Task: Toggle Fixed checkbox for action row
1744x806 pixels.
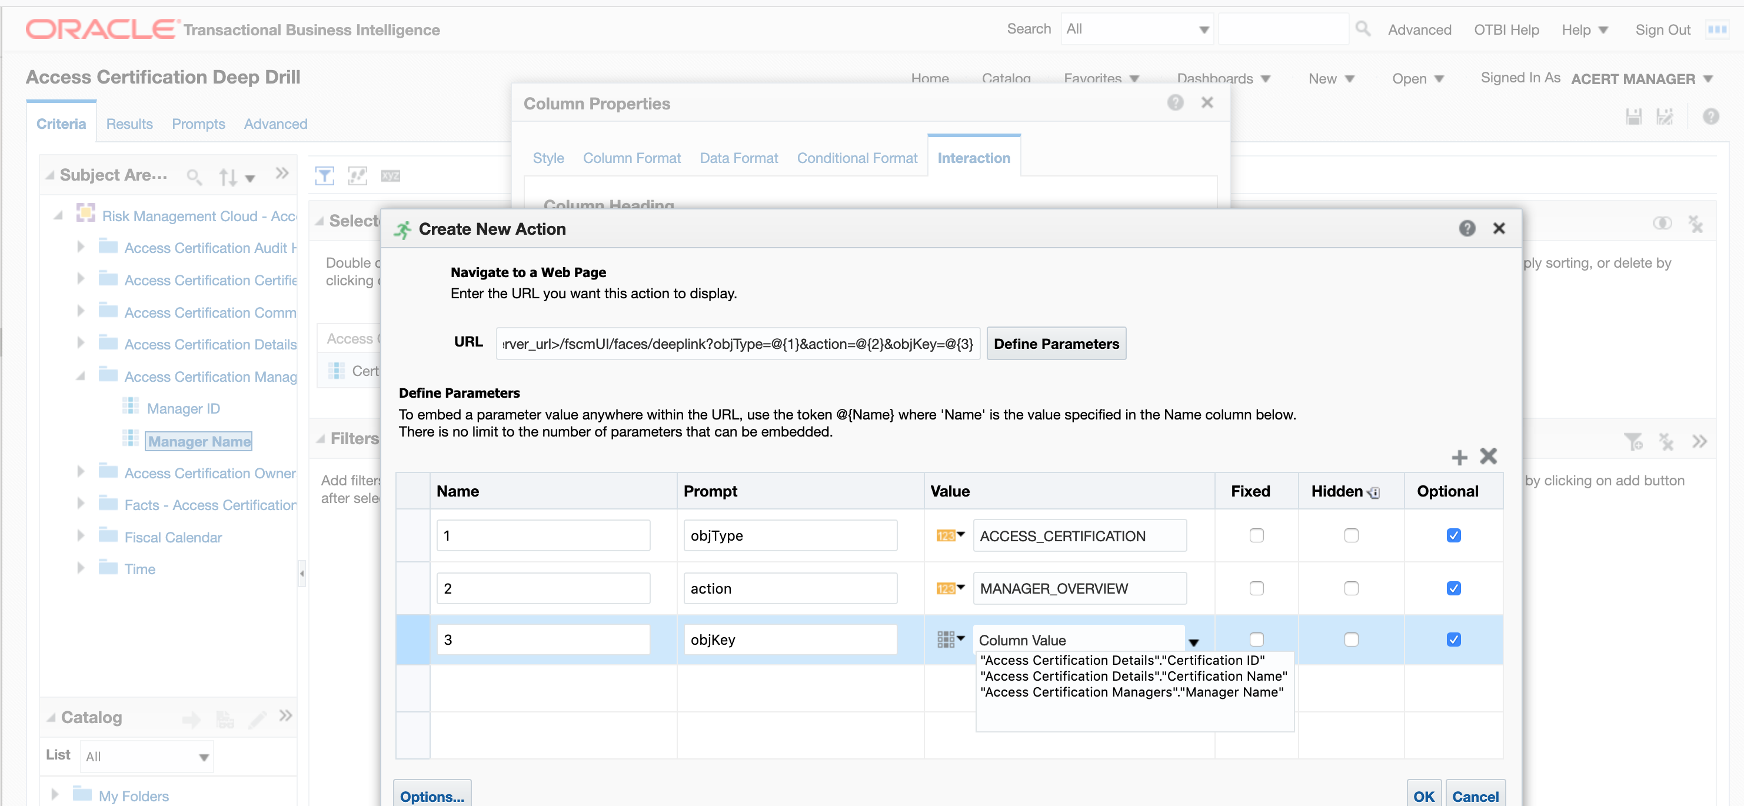Action: coord(1257,588)
